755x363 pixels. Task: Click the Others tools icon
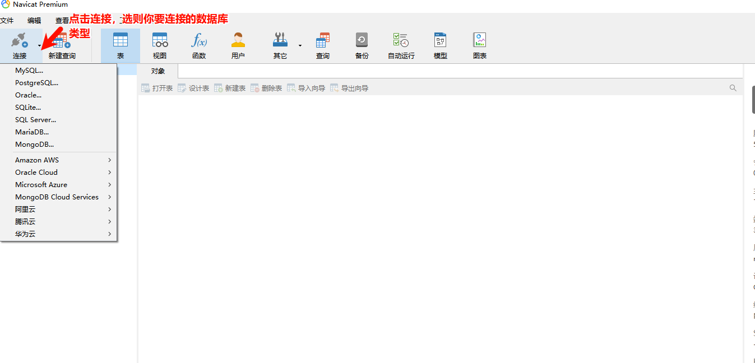280,40
